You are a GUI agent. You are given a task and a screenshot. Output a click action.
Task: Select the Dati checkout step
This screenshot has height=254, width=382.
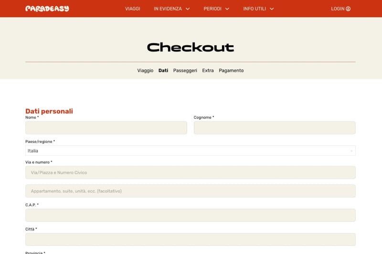(163, 71)
